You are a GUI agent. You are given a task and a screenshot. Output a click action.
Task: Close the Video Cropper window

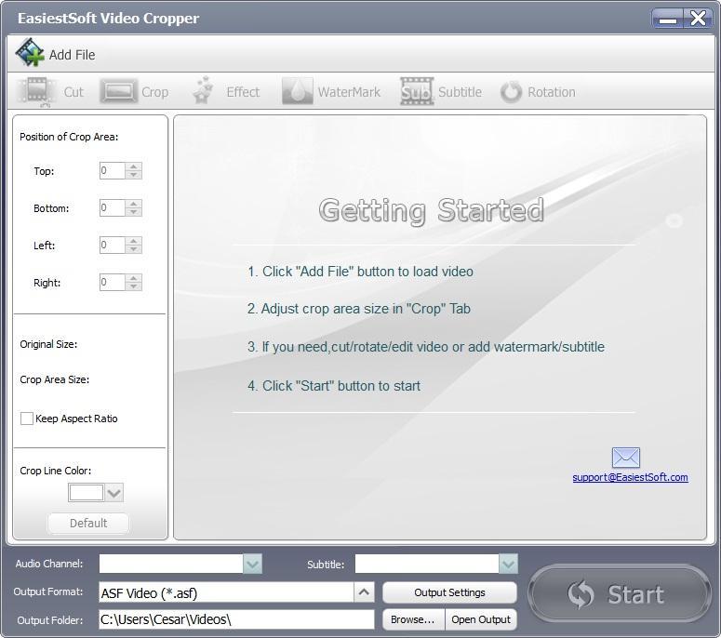(x=698, y=19)
